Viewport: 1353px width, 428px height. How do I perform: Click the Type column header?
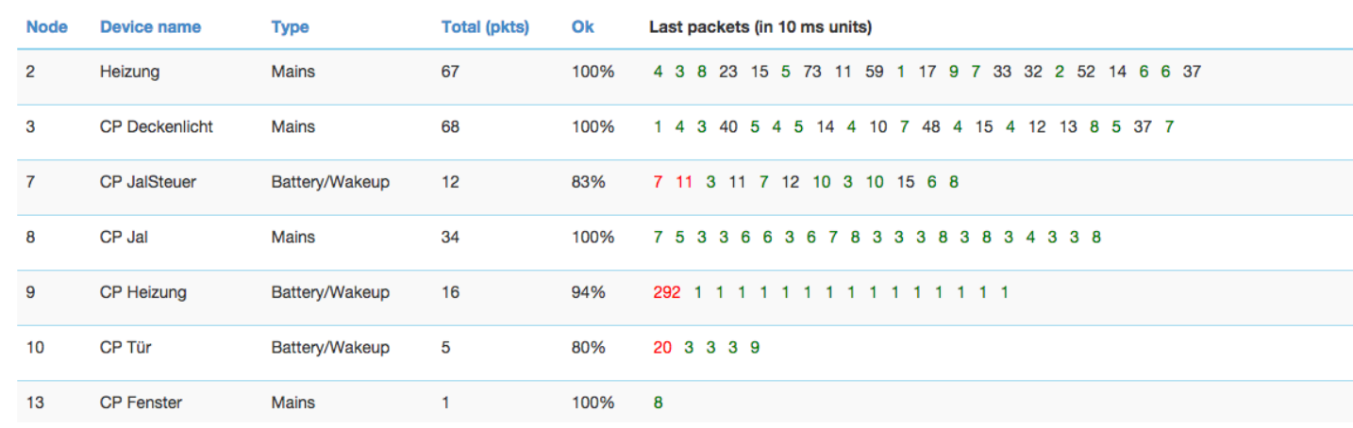coord(290,27)
